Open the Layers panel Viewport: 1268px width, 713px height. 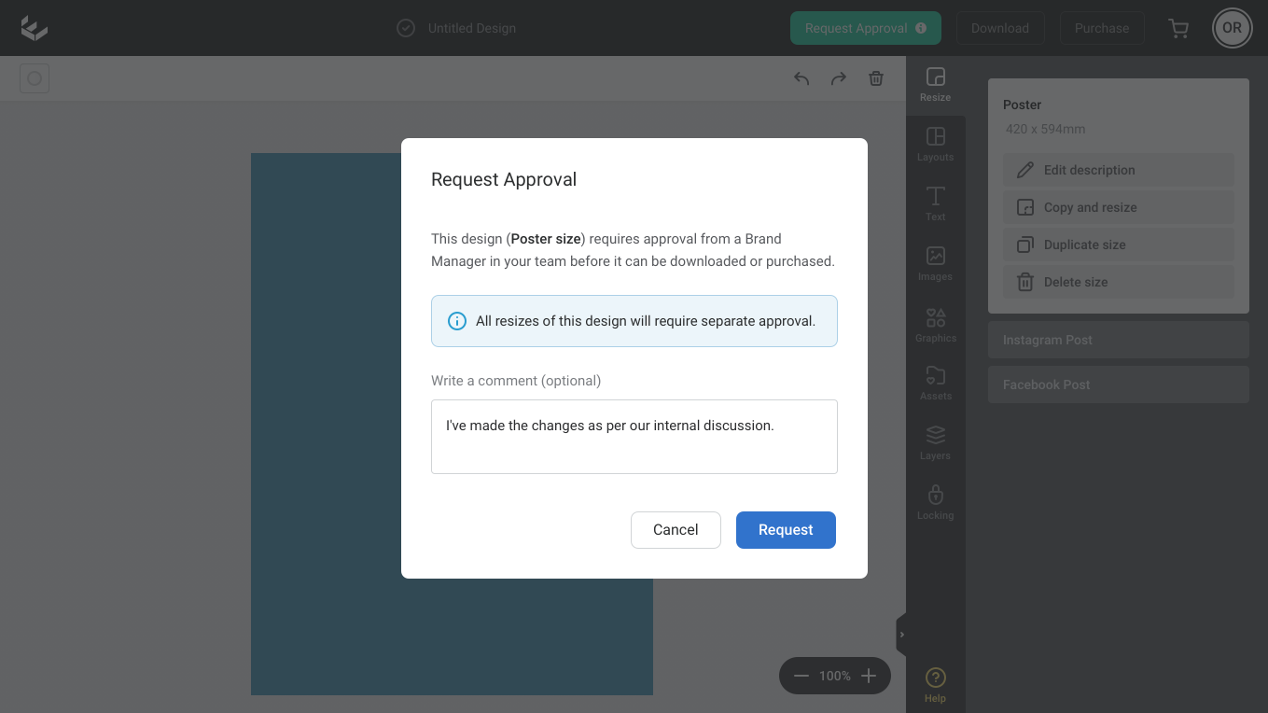coord(935,441)
